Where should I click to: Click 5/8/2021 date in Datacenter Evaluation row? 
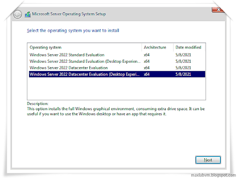tap(183, 68)
